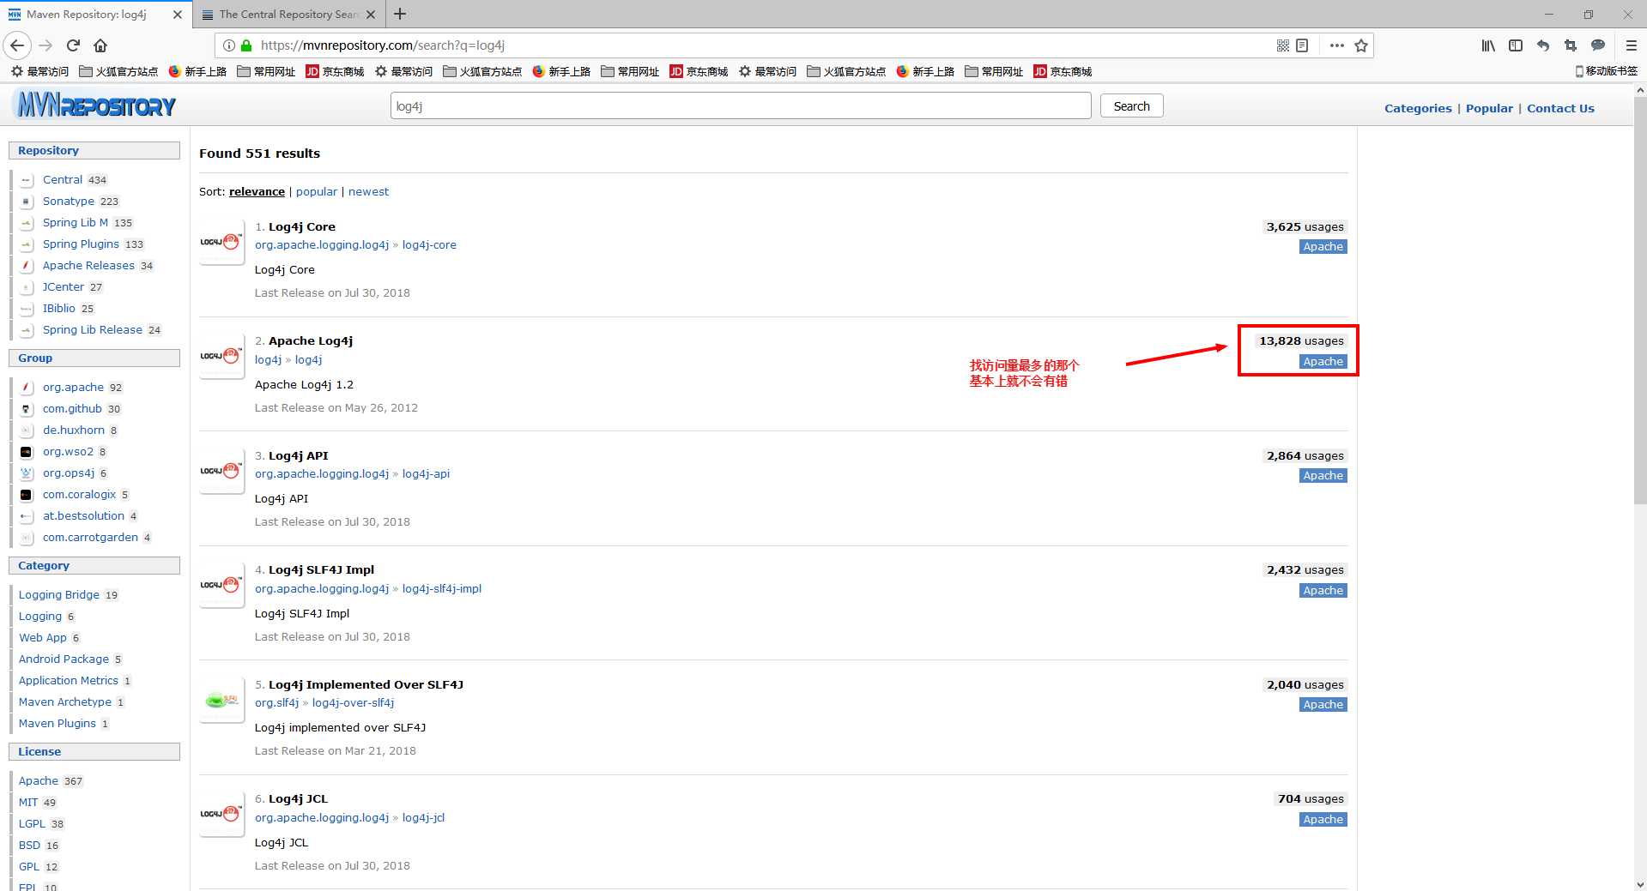1647x891 pixels.
Task: Reload the page with refresh icon
Action: point(73,45)
